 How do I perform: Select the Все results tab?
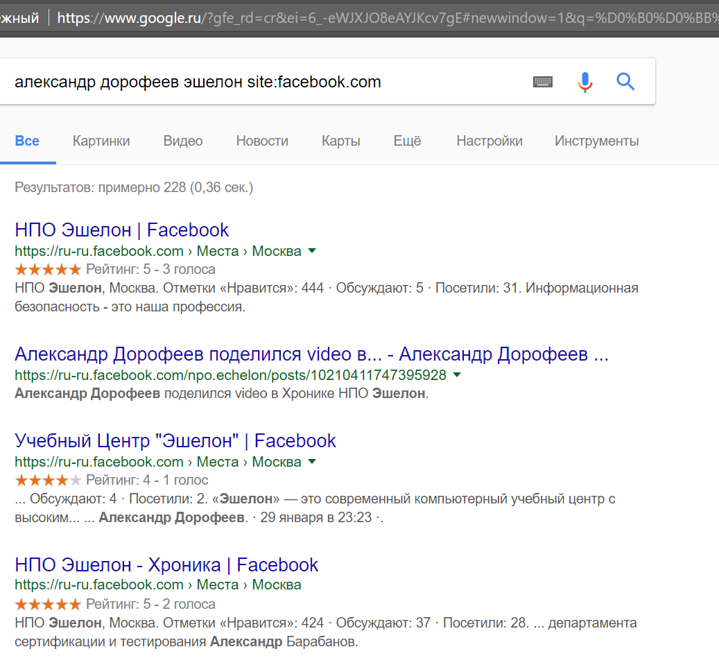pos(27,141)
